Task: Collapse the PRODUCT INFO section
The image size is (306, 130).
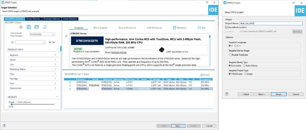Action: tap(57, 49)
